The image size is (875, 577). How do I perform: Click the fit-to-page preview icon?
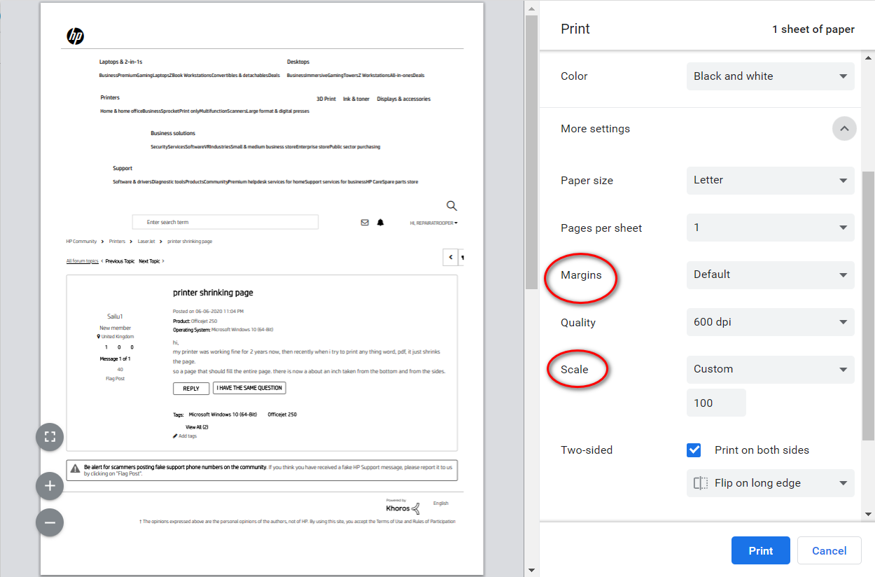pyautogui.click(x=50, y=437)
